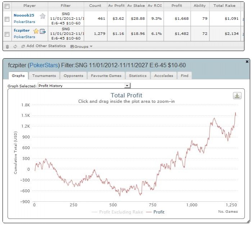Click the Groups icon in the table footer
This screenshot has height=225, width=252.
point(72,46)
